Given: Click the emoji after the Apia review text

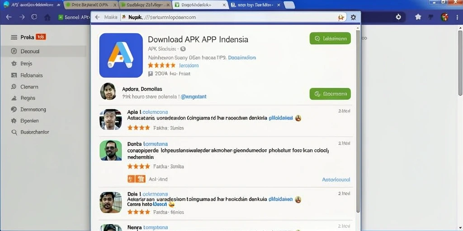Looking at the screenshot, I should point(298,118).
